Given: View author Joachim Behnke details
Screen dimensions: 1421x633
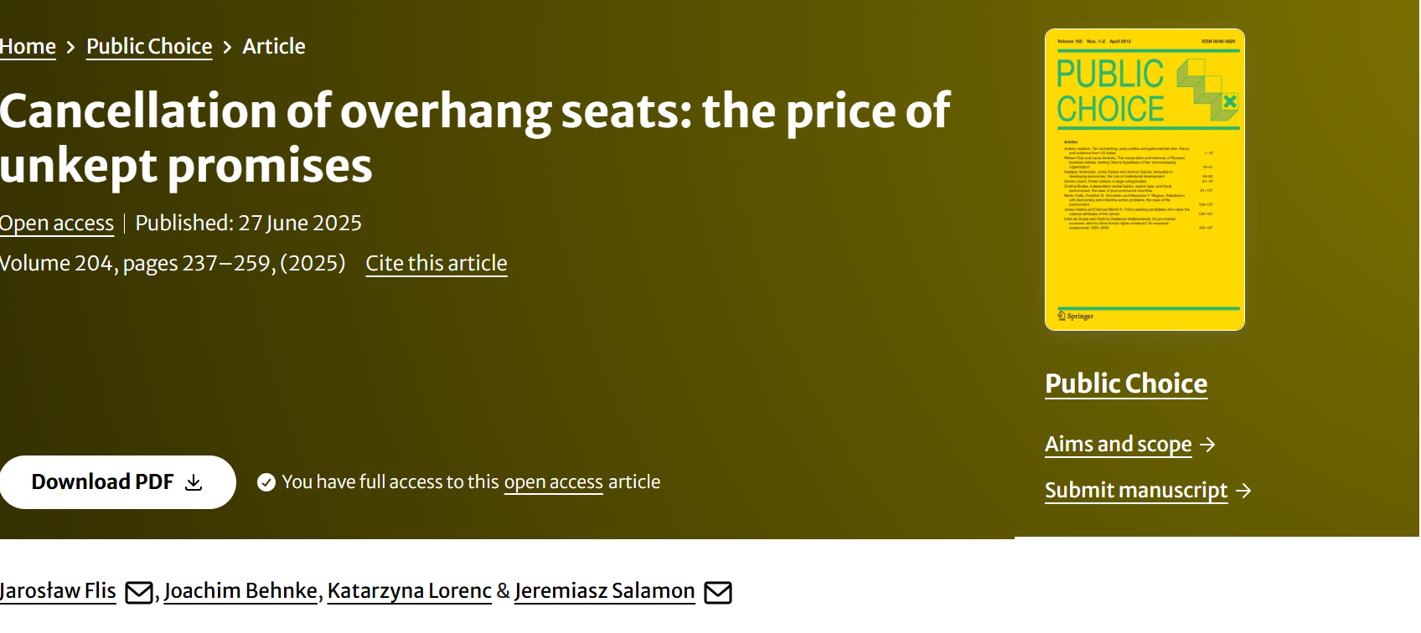Looking at the screenshot, I should [240, 591].
